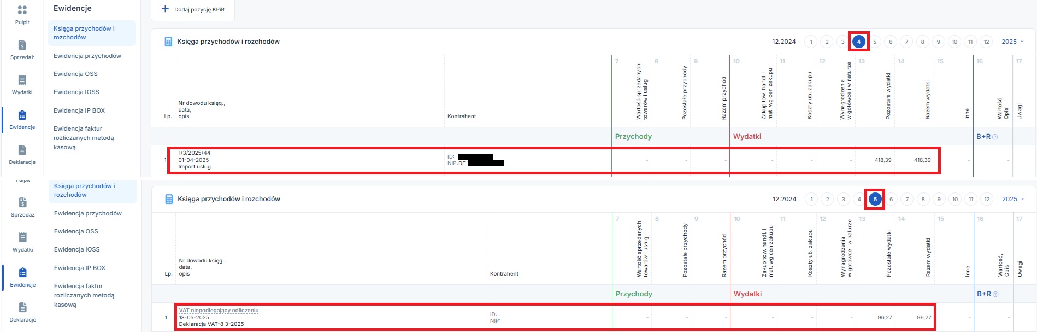
Task: Open Ewidencja przychodów in upper submenu
Action: (x=87, y=56)
